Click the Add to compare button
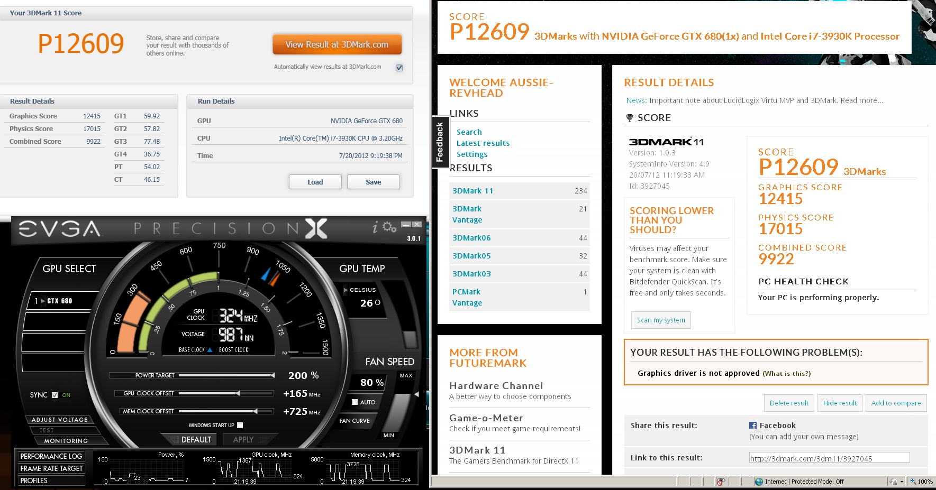The width and height of the screenshot is (936, 490). pyautogui.click(x=896, y=403)
